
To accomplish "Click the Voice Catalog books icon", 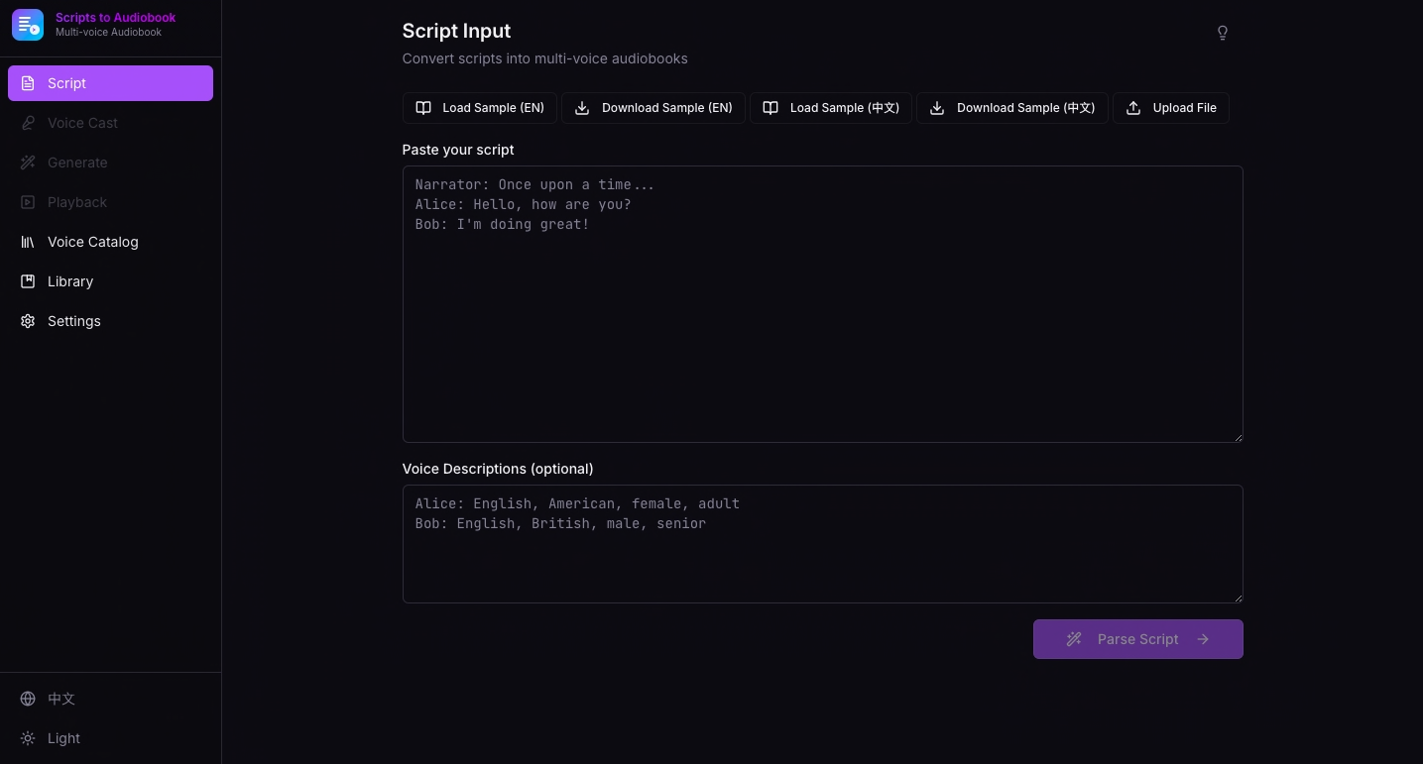I will 28,242.
